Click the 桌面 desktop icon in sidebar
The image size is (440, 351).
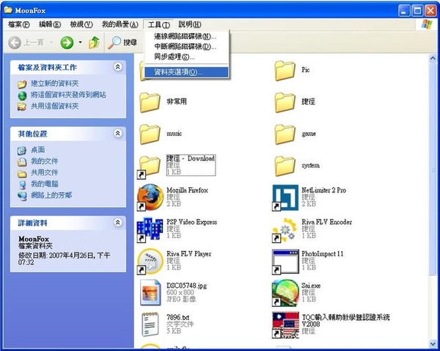click(22, 151)
